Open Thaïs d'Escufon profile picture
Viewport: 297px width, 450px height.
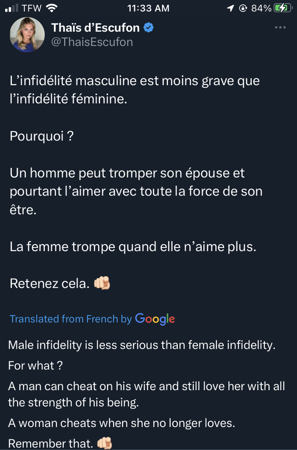[27, 34]
